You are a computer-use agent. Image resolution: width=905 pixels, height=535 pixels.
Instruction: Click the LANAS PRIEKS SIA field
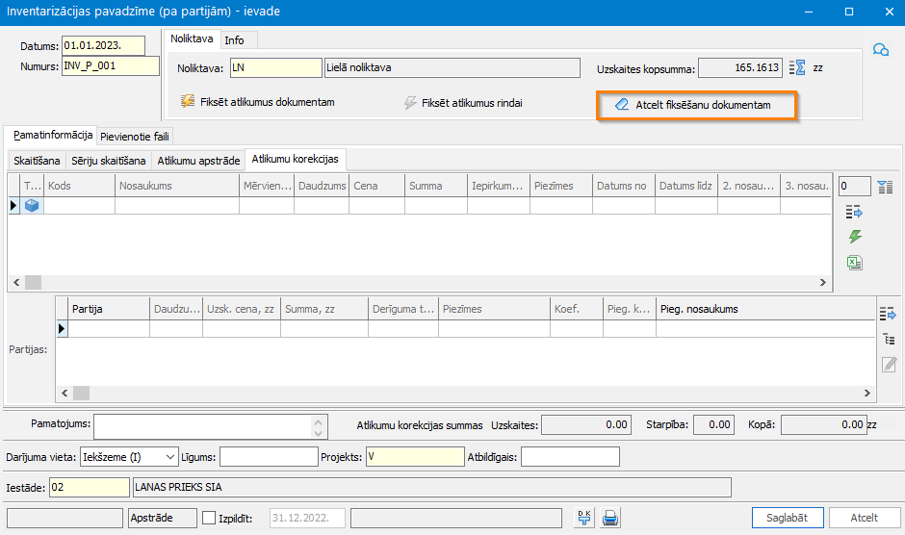[x=431, y=487]
